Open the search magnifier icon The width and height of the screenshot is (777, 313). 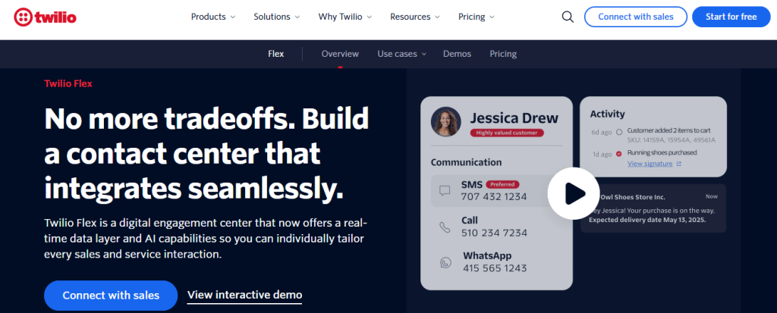pyautogui.click(x=568, y=17)
